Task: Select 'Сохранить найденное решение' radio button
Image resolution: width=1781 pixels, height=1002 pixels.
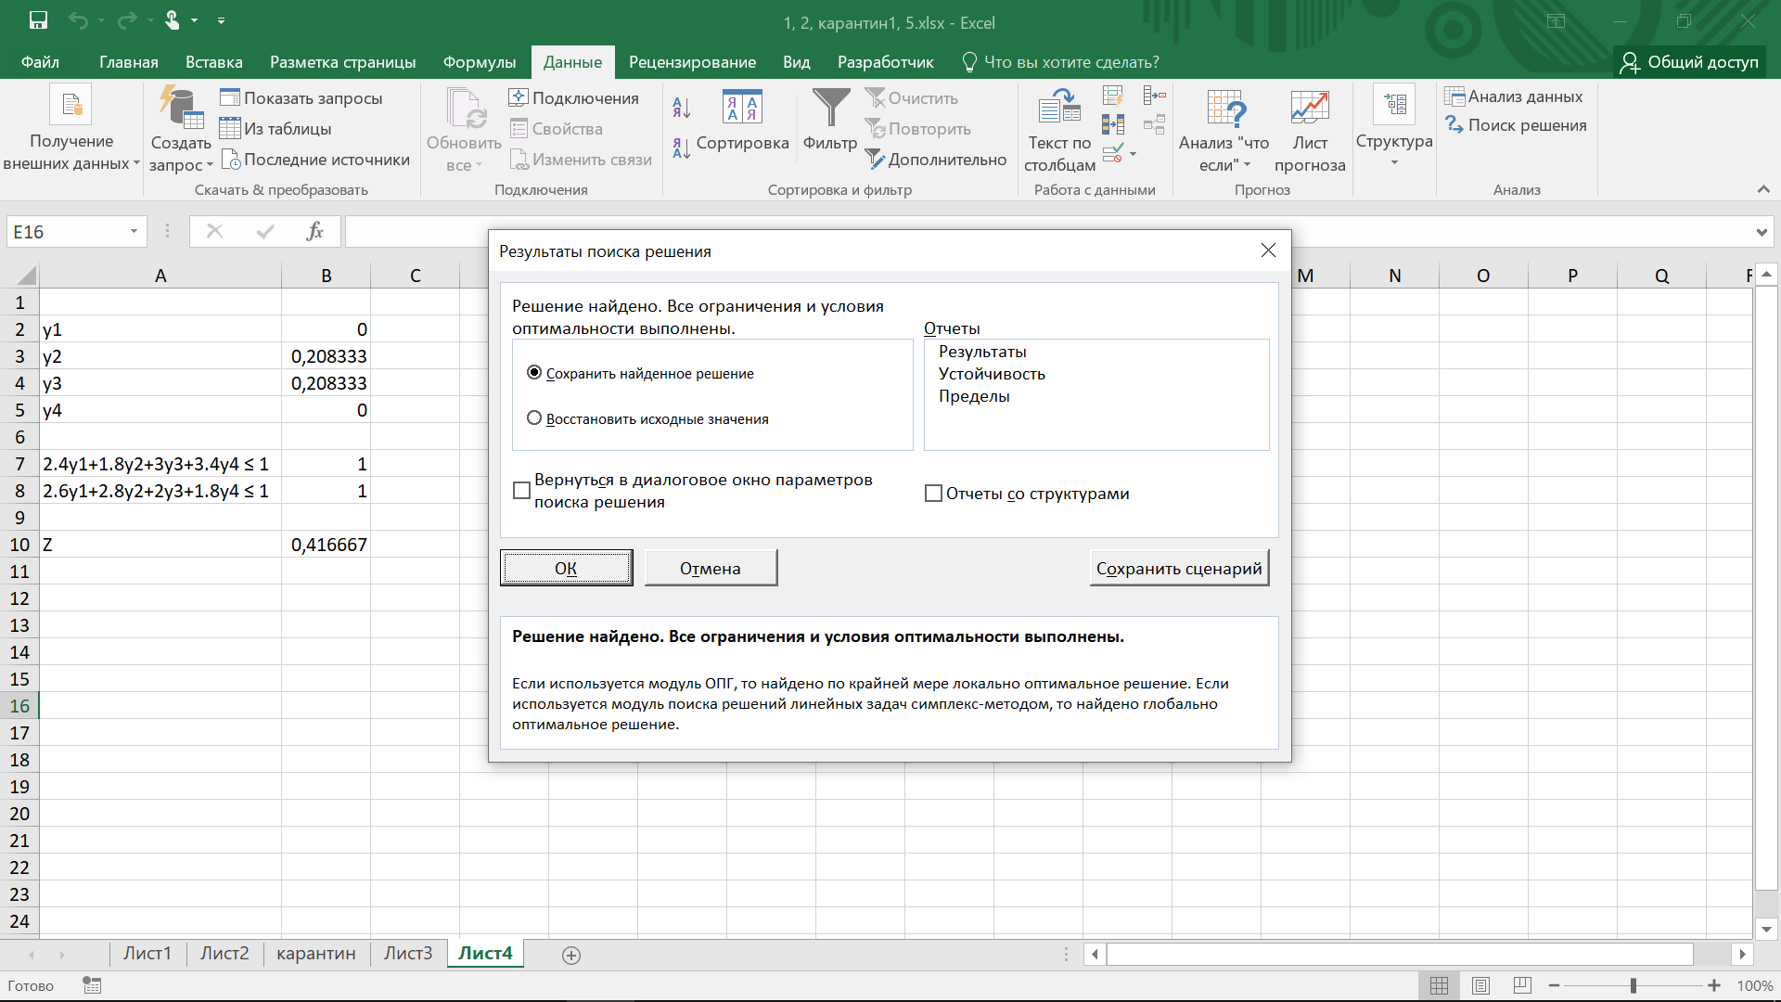Action: pyautogui.click(x=534, y=373)
